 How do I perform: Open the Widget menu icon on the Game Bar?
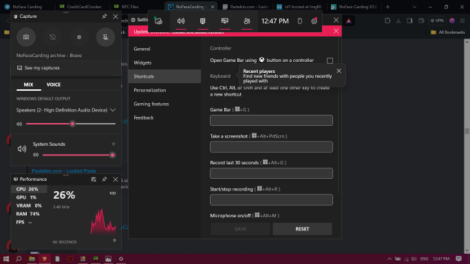point(158,21)
